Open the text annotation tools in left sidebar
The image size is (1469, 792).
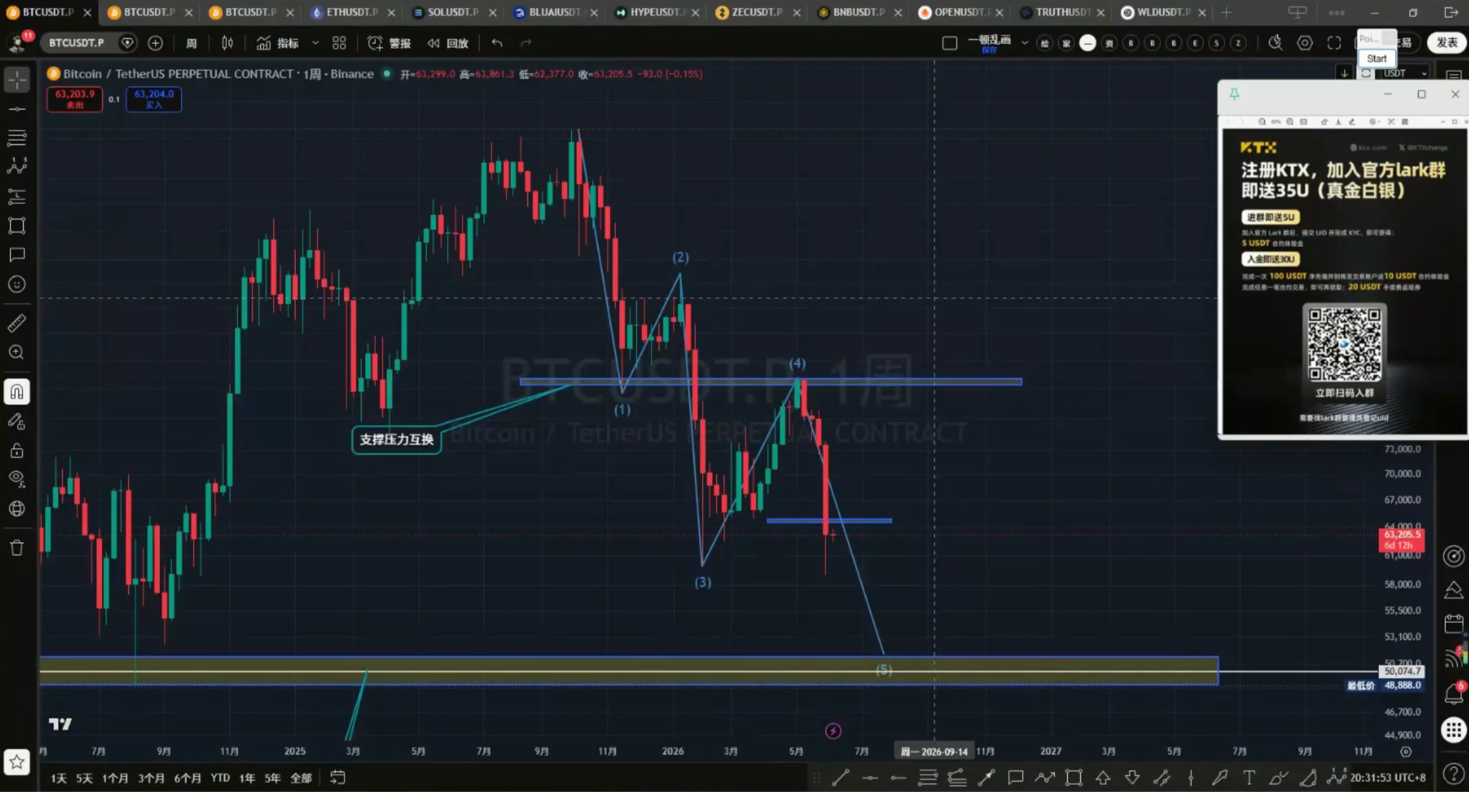click(17, 255)
